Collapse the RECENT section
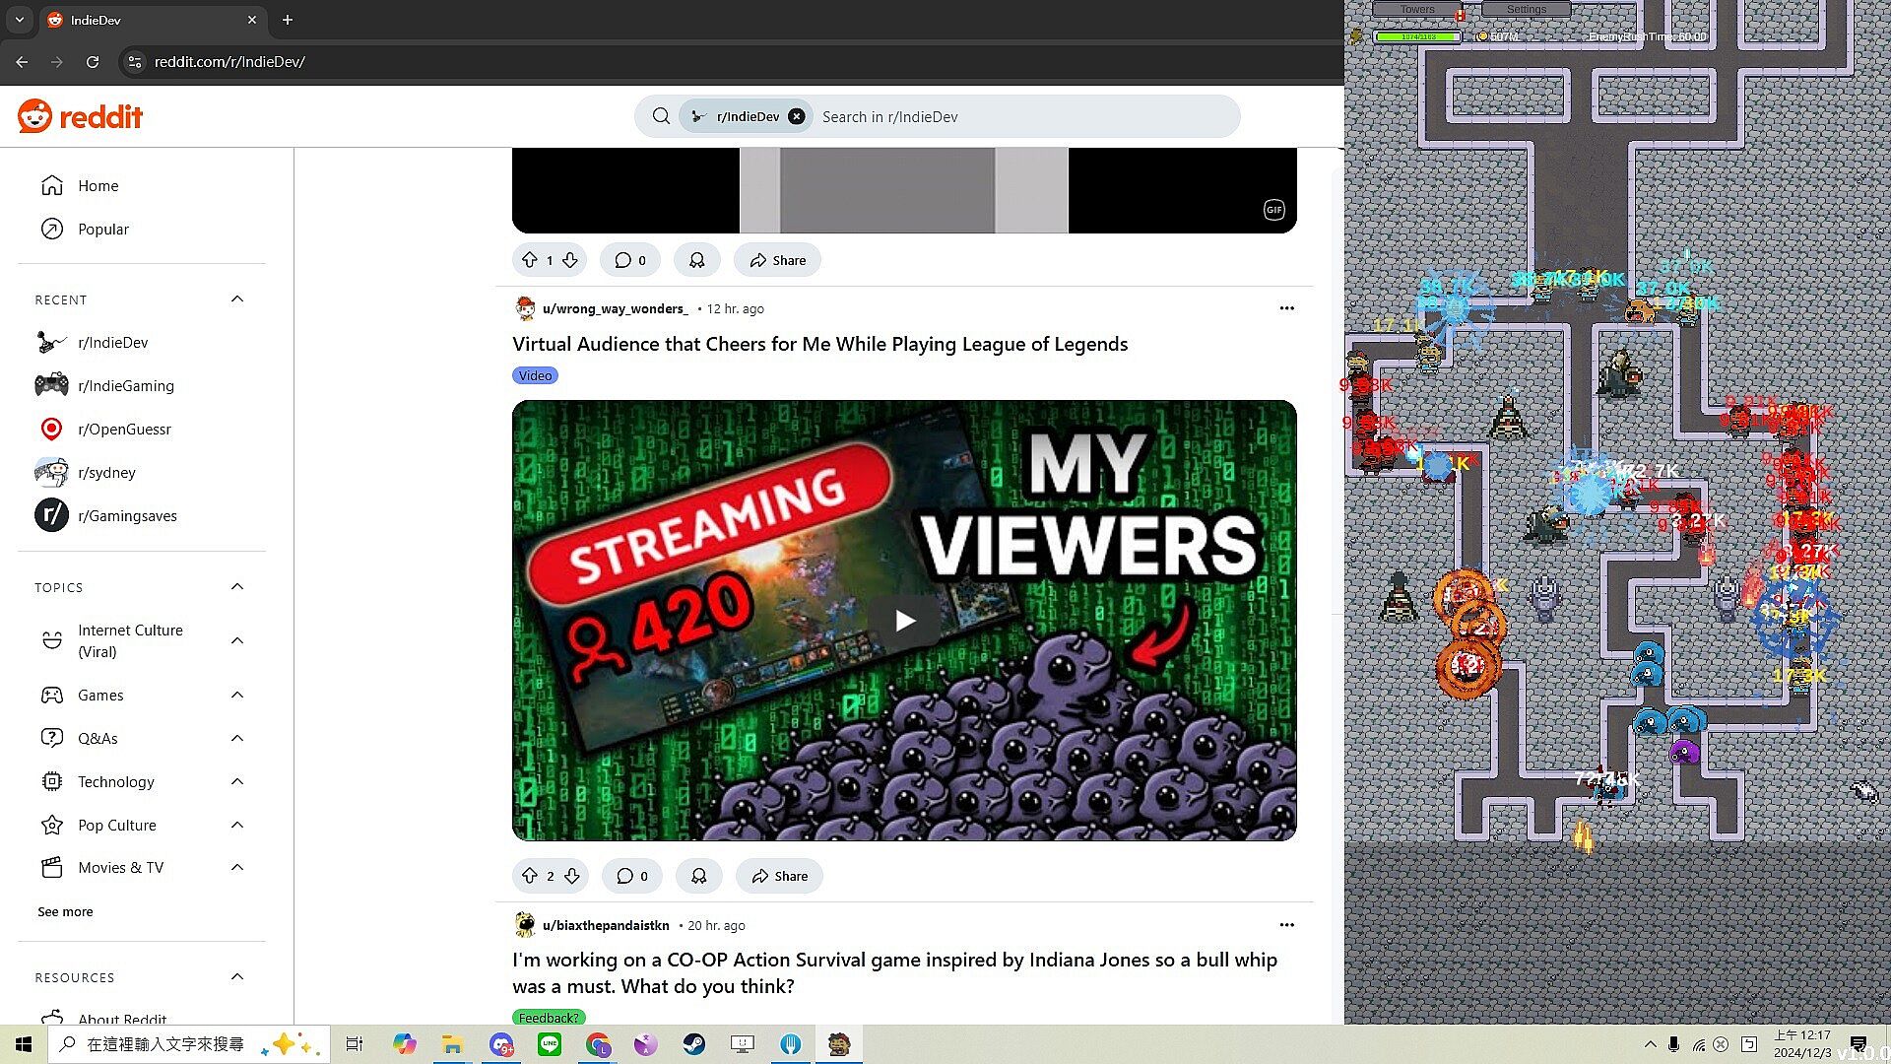This screenshot has height=1064, width=1891. tap(237, 299)
